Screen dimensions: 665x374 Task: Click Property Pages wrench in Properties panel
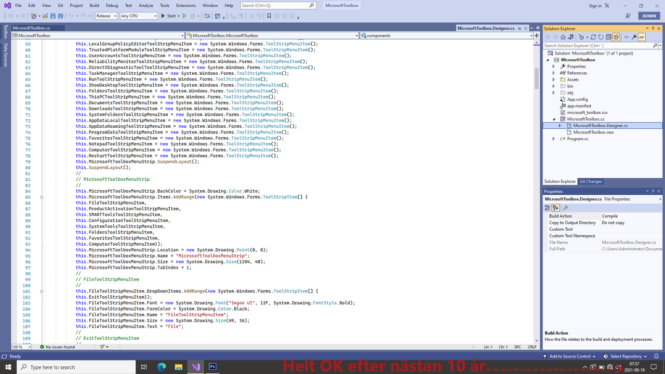[566, 208]
